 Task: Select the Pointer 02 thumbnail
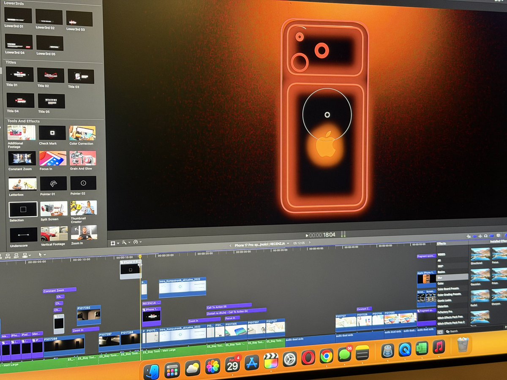click(x=83, y=183)
